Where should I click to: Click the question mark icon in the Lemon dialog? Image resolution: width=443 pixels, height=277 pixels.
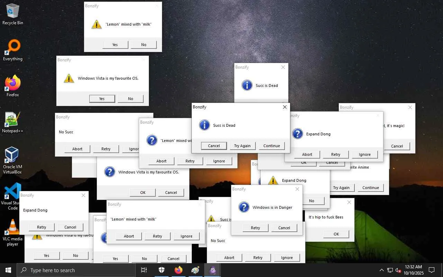152,140
